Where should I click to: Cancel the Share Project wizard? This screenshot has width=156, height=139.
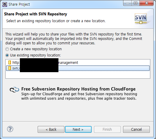click(136, 129)
